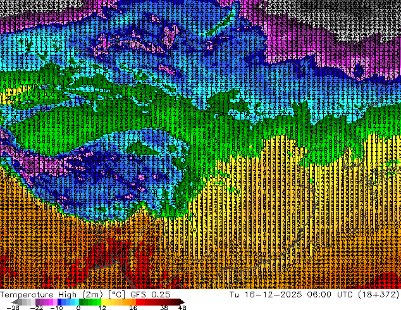Click the '-28' legend value

coord(13,307)
